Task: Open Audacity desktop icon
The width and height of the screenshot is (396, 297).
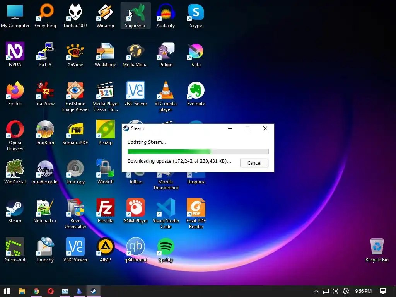Action: (x=166, y=15)
